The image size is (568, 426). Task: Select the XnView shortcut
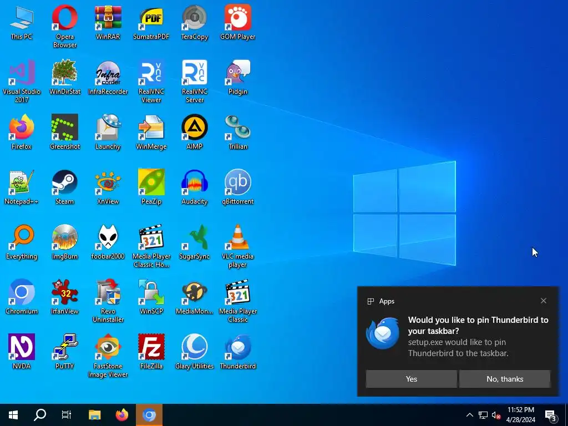click(108, 187)
